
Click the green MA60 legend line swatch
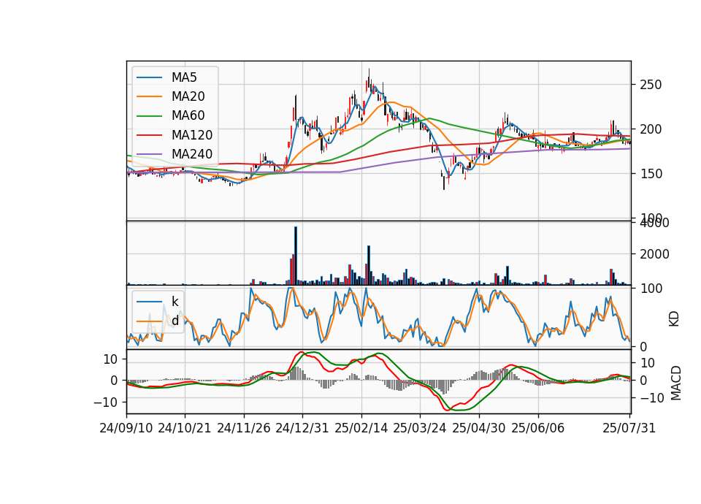[x=149, y=116]
